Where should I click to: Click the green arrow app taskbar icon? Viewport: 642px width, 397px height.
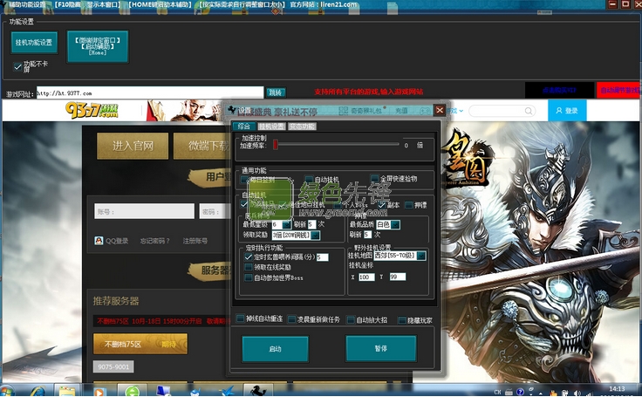click(x=133, y=392)
